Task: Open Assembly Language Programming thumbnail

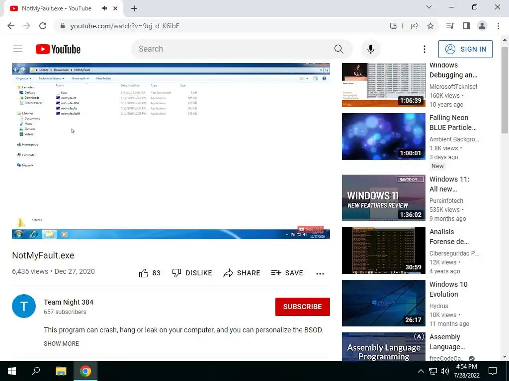Action: click(x=383, y=347)
